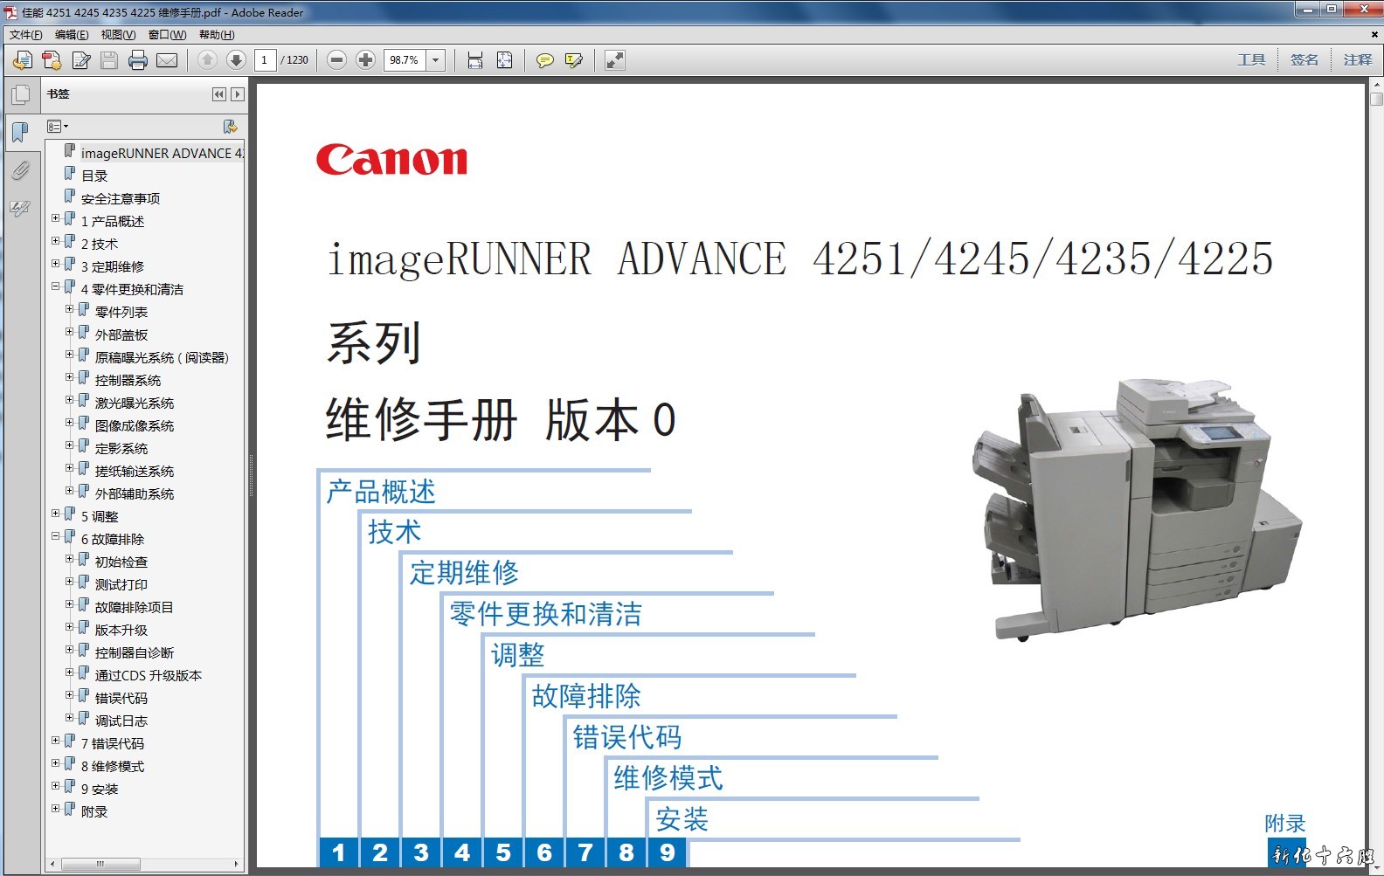Open the zoom percentage dropdown
The width and height of the screenshot is (1384, 876).
(435, 60)
